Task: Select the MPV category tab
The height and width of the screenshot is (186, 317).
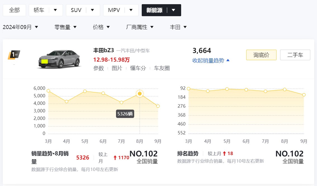Action: pos(114,10)
